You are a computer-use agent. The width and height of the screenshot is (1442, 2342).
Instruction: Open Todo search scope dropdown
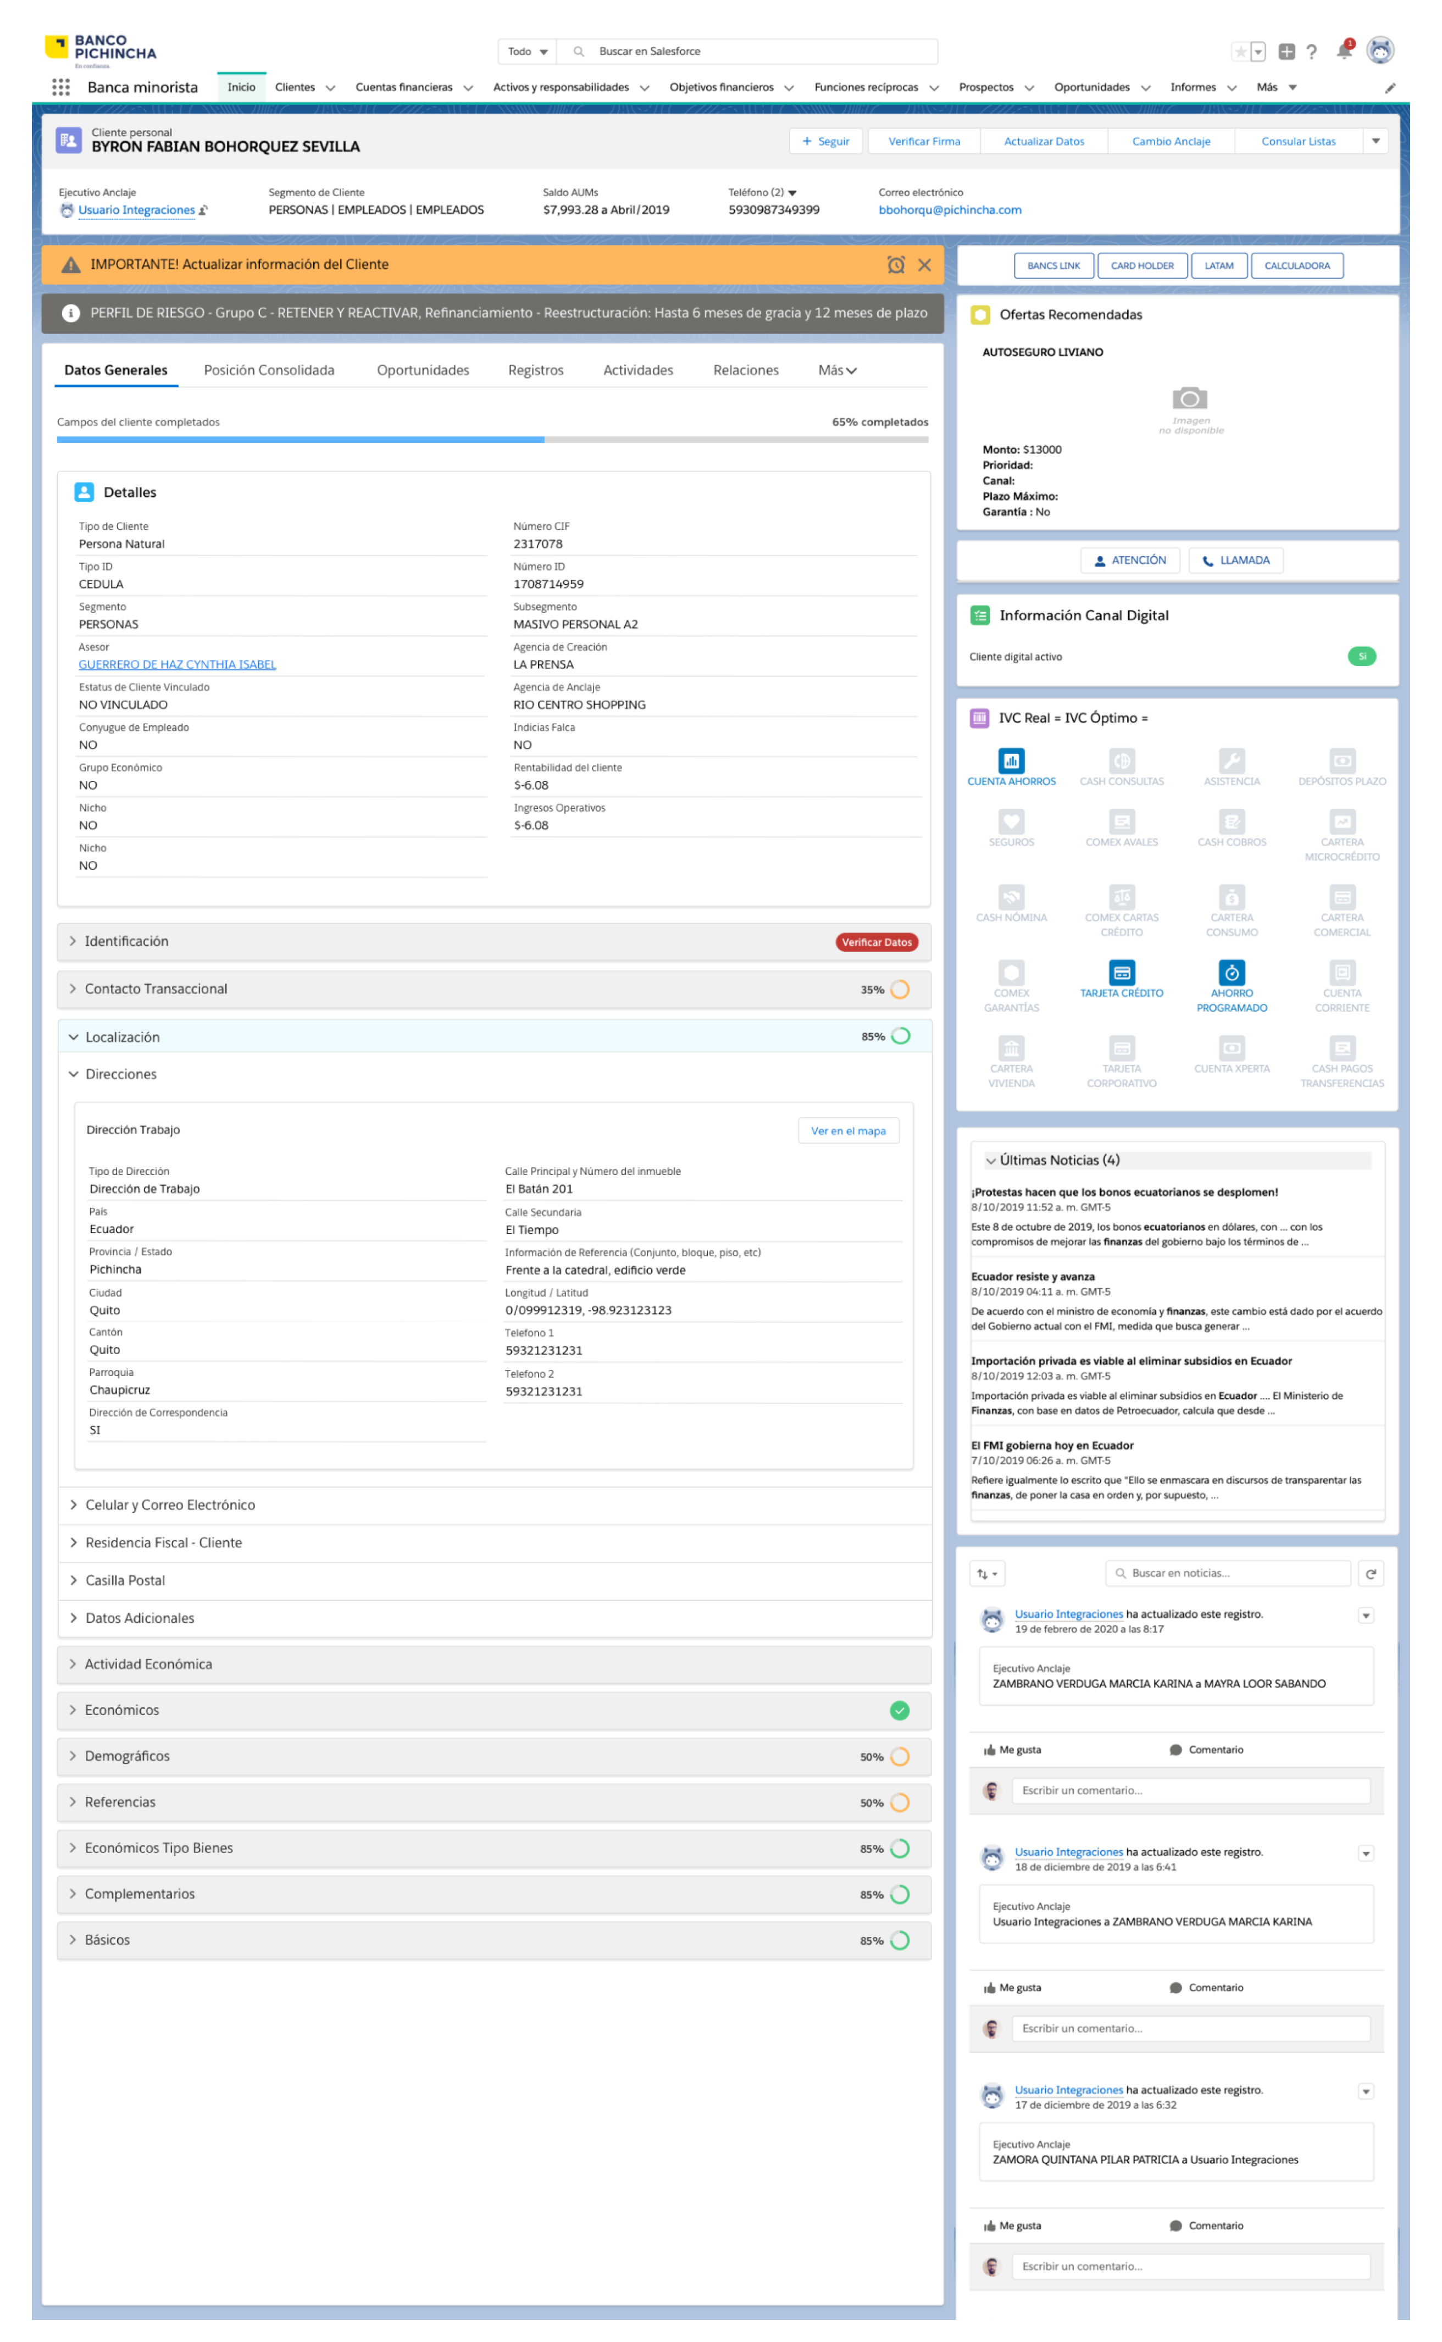tap(528, 52)
